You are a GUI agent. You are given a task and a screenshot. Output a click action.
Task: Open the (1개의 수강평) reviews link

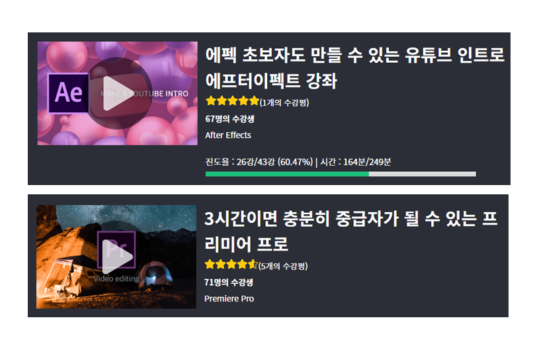coord(284,102)
